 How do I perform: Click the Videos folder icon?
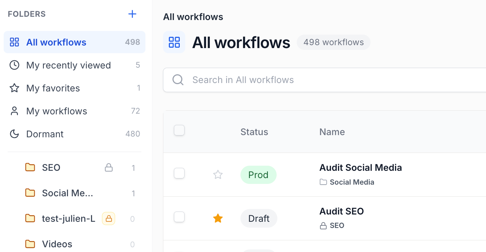(30, 244)
